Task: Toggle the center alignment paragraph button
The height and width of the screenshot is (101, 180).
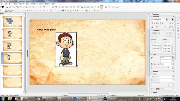Action: [155, 33]
